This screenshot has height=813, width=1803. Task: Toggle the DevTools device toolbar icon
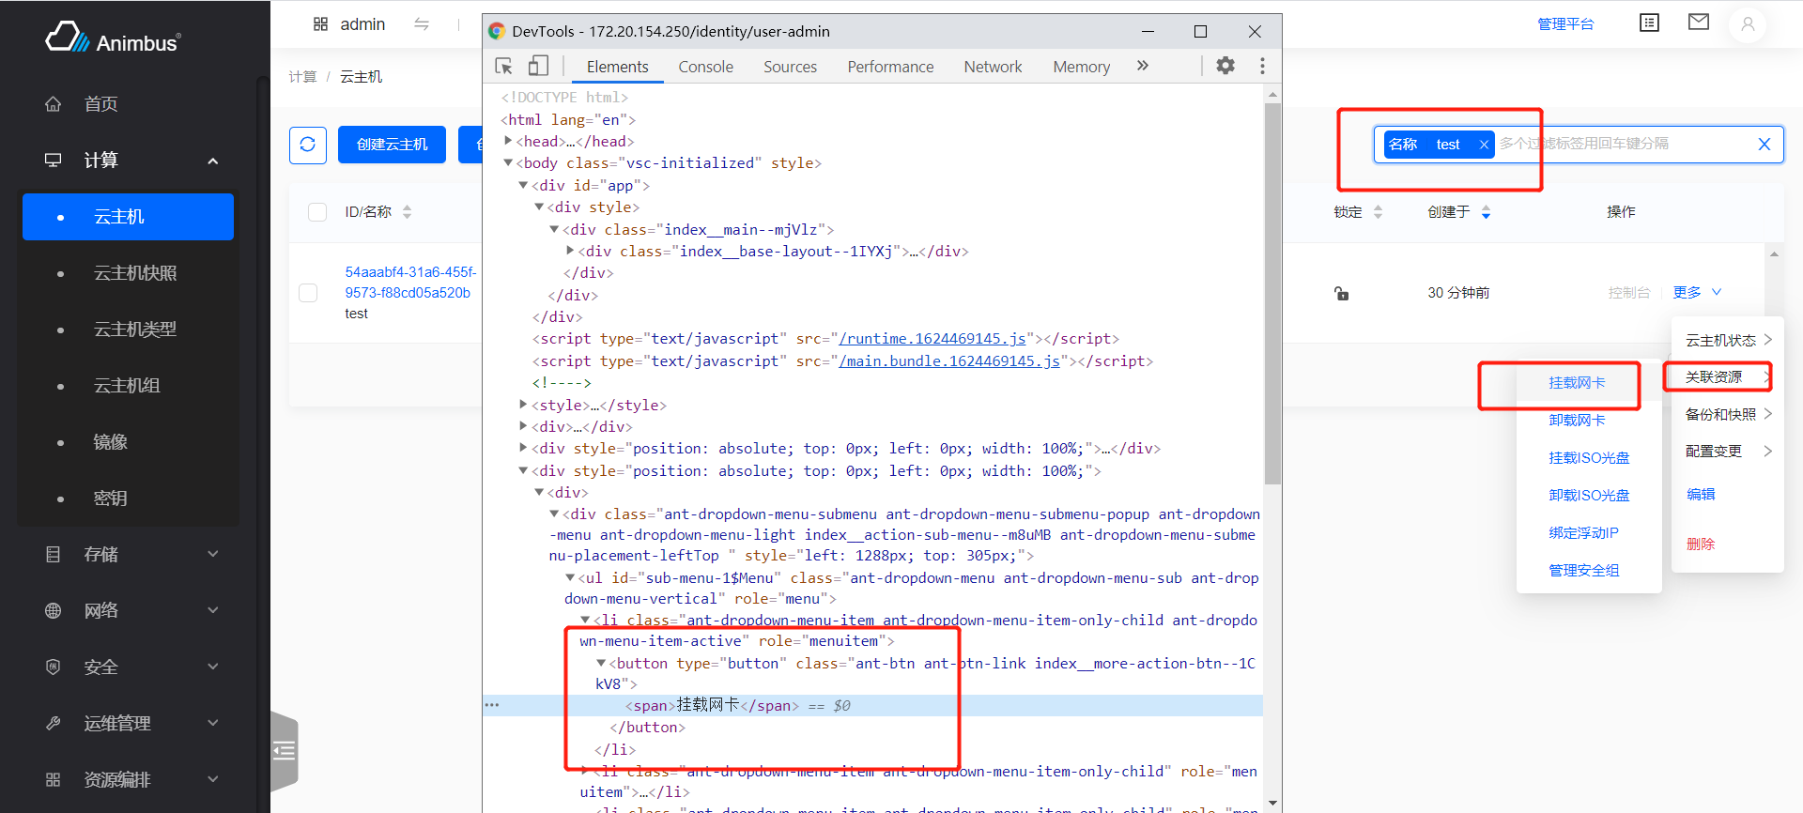pos(538,66)
